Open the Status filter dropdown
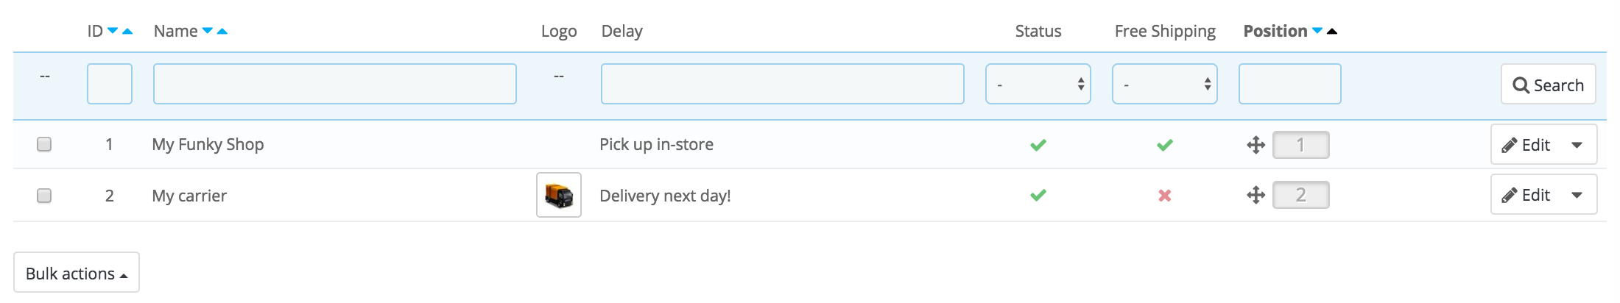 coord(1038,85)
